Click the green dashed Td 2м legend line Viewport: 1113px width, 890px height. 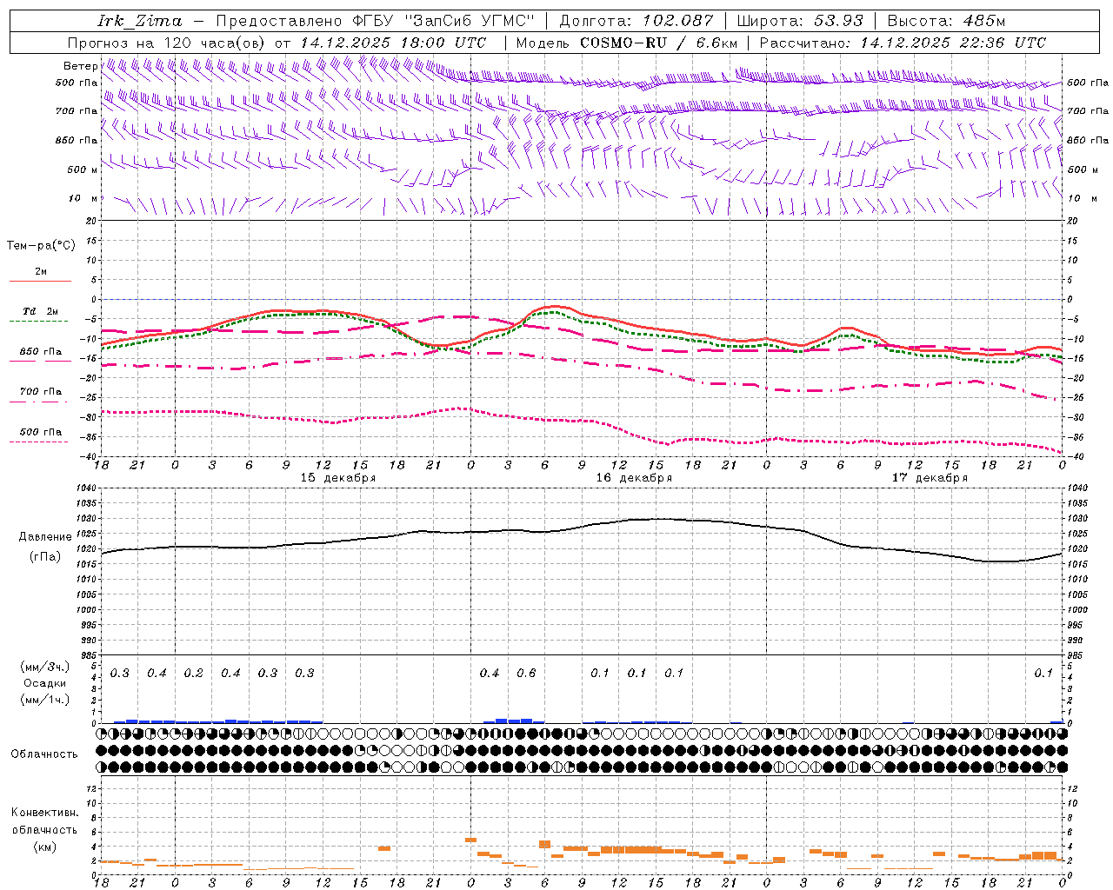tap(38, 322)
